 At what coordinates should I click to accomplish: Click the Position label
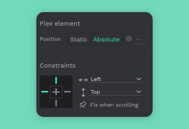pos(50,39)
